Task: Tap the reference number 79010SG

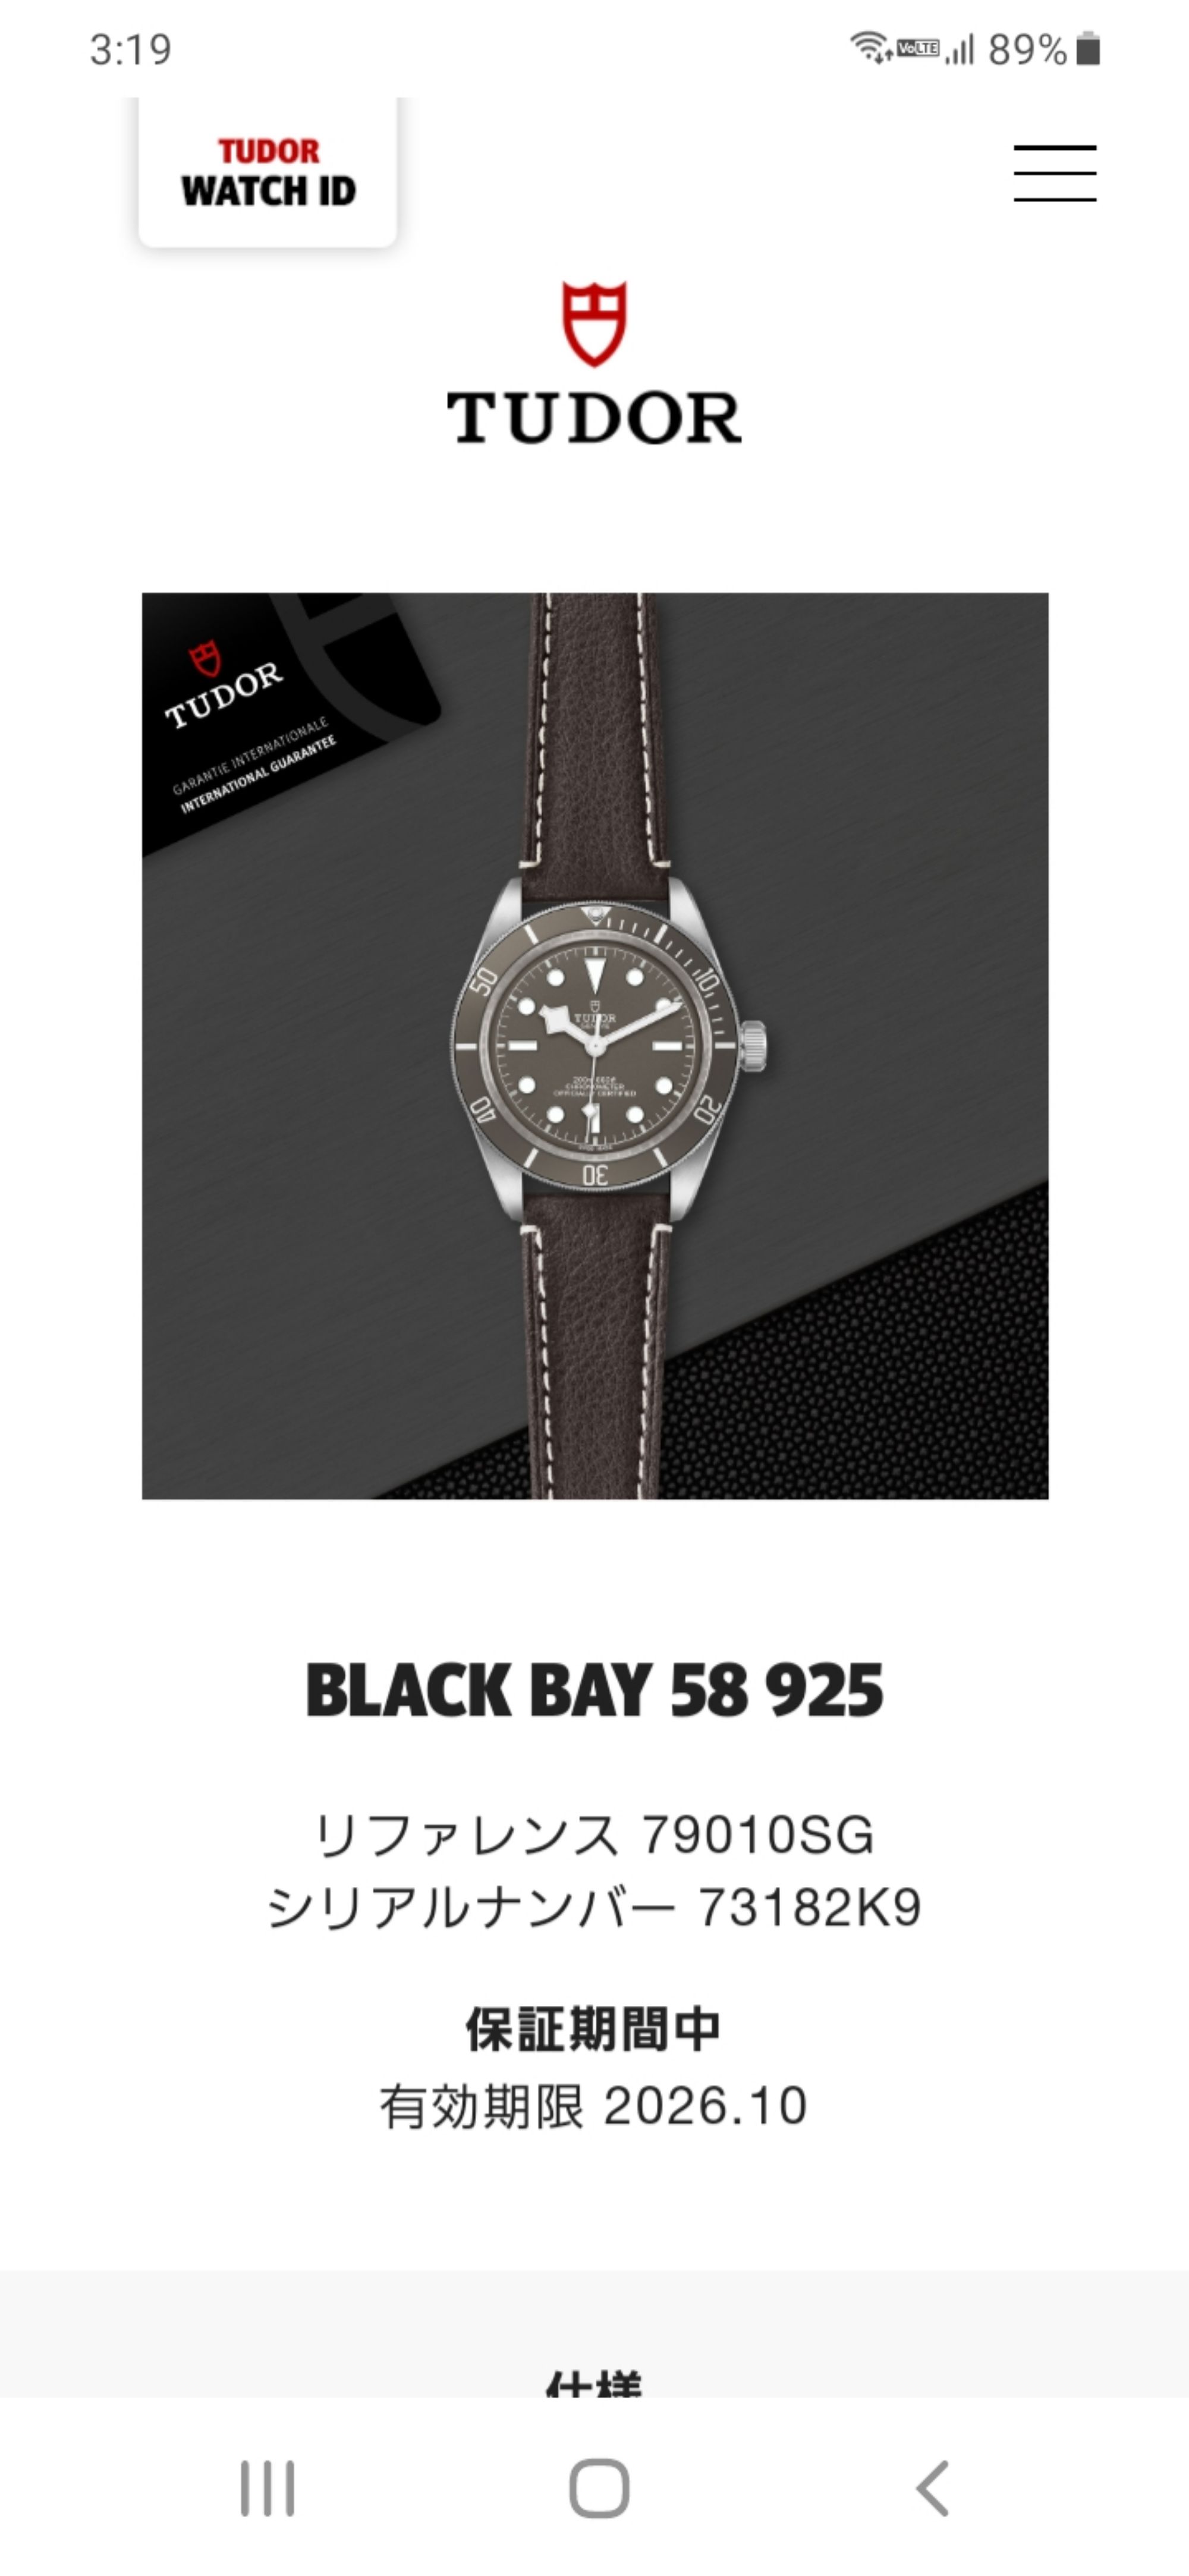Action: [758, 1835]
